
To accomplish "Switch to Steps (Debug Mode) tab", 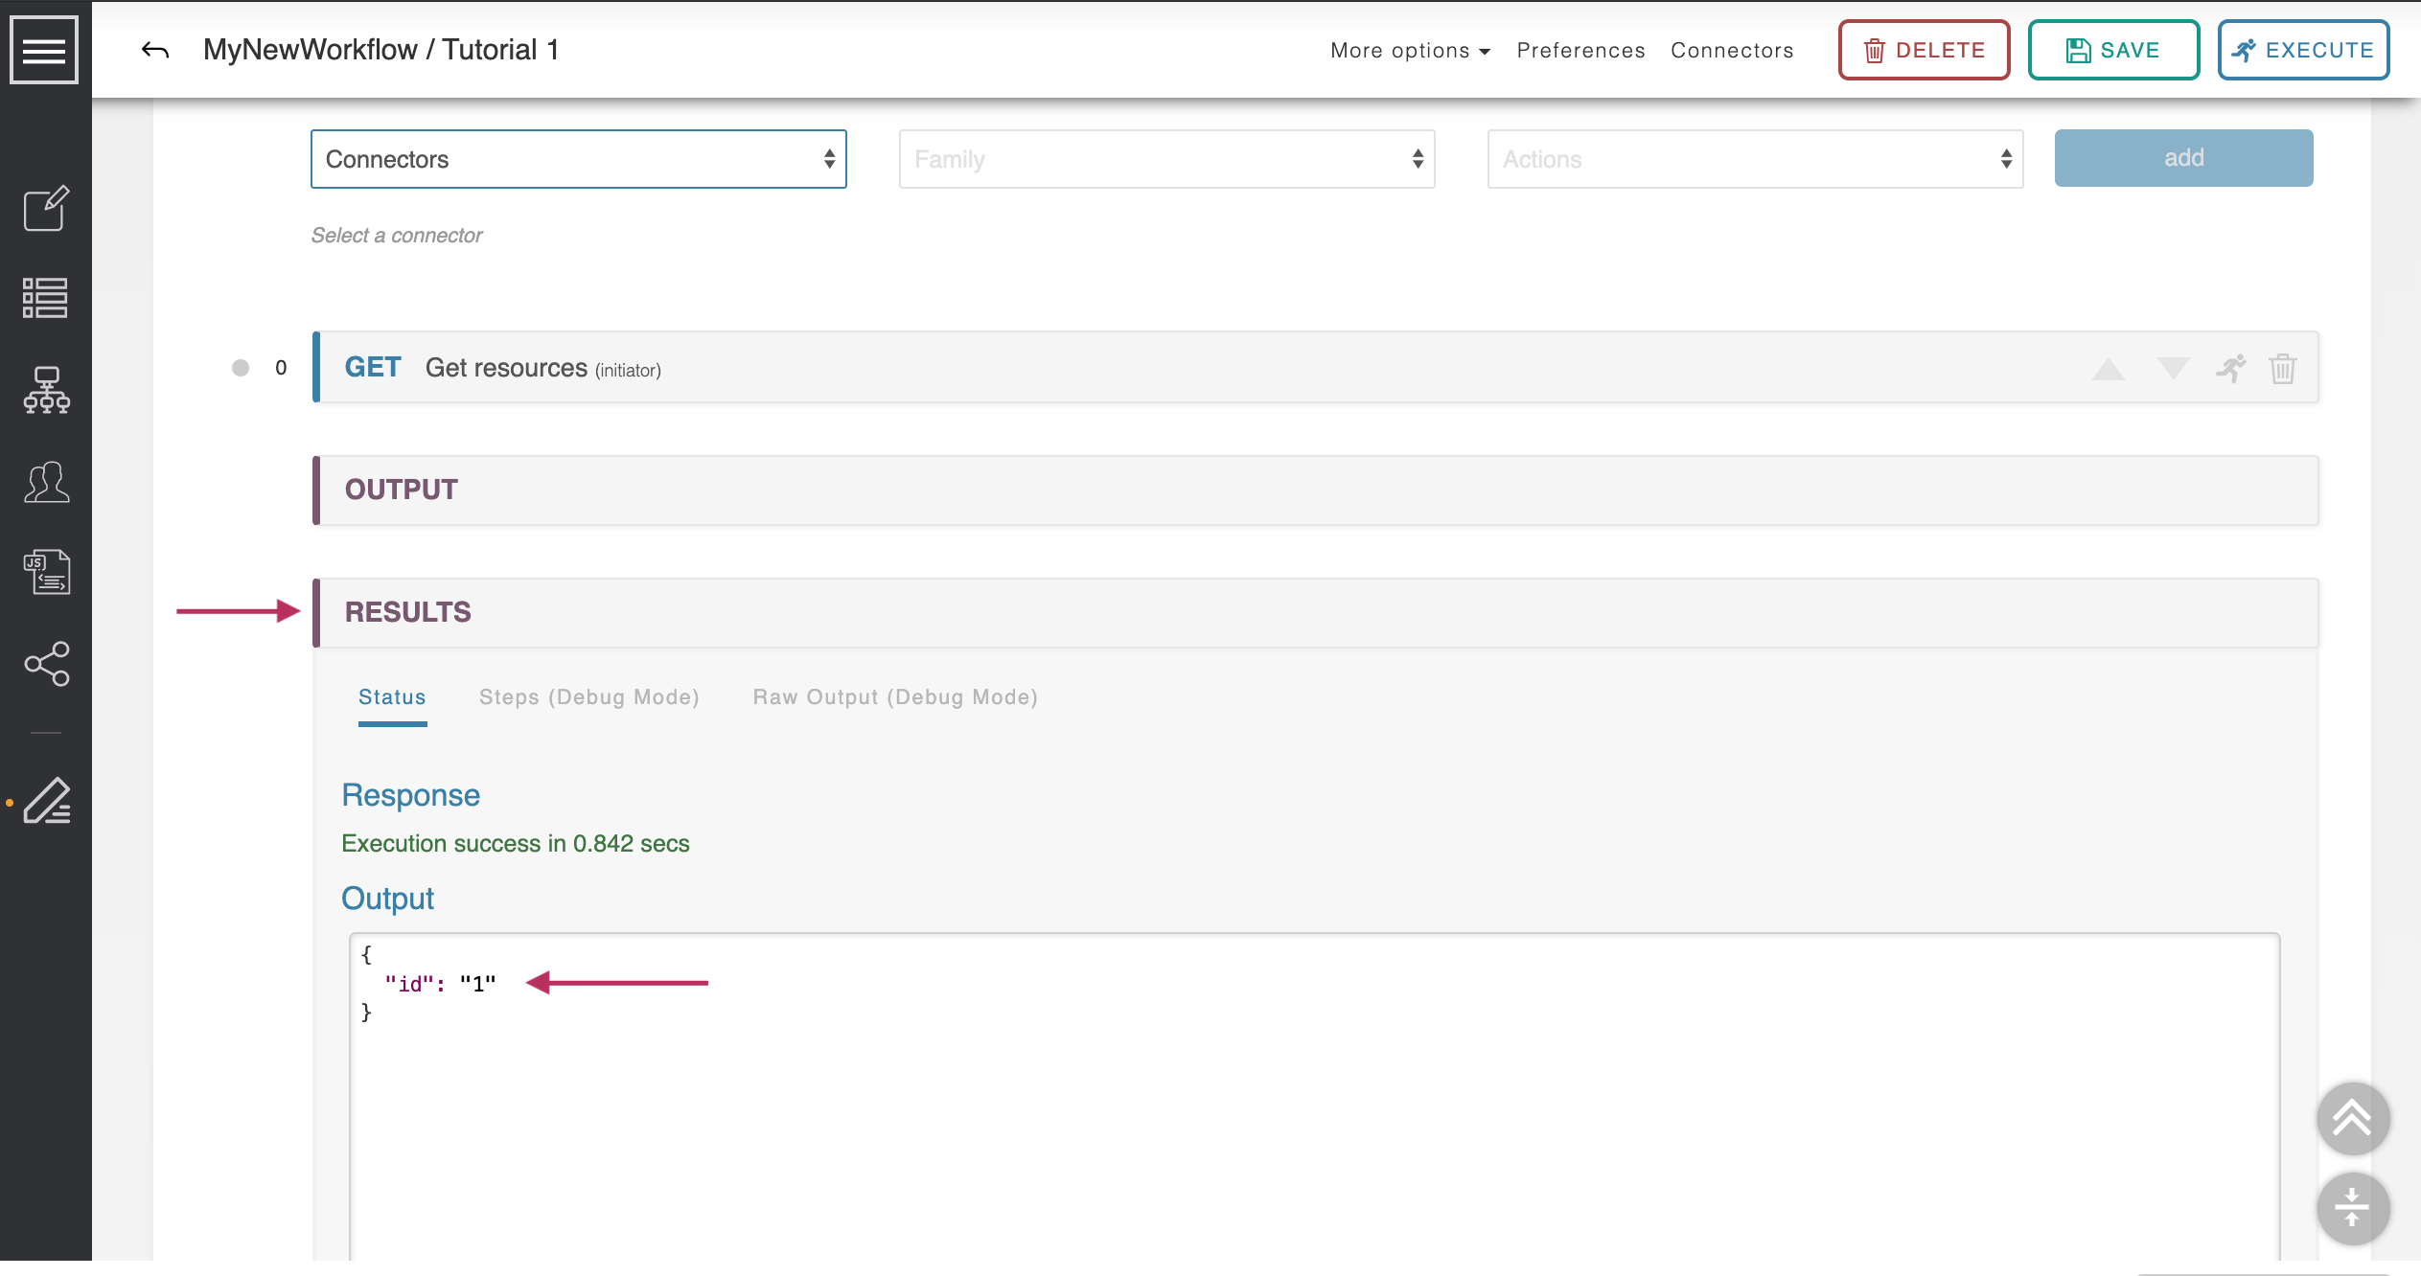I will [x=588, y=697].
